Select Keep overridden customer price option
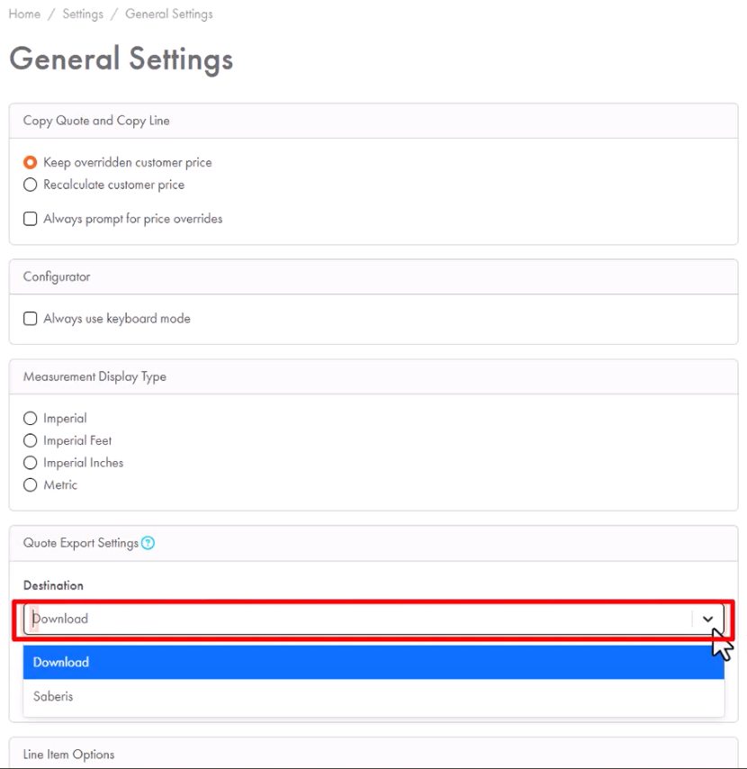747x769 pixels. (x=31, y=163)
